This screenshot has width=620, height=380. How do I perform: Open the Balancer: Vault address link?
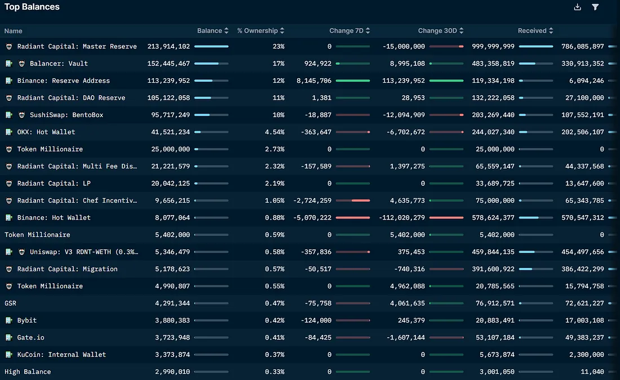(59, 64)
